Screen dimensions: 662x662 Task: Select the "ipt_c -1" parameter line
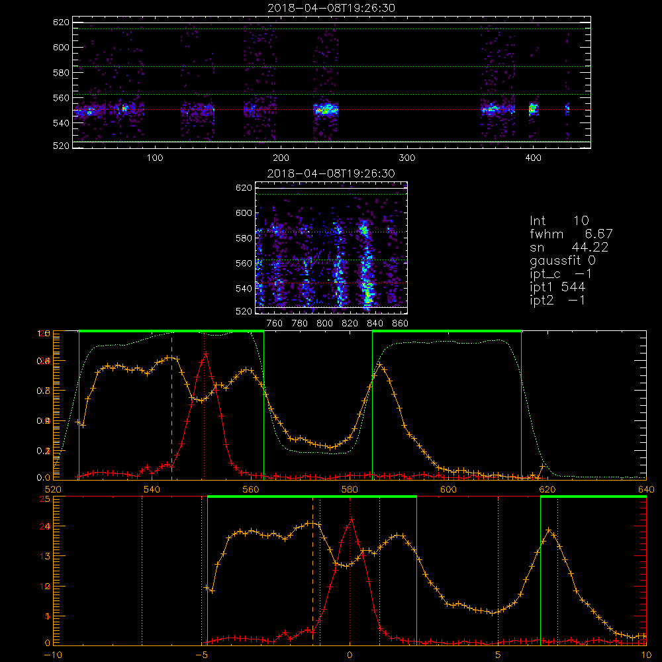point(561,274)
